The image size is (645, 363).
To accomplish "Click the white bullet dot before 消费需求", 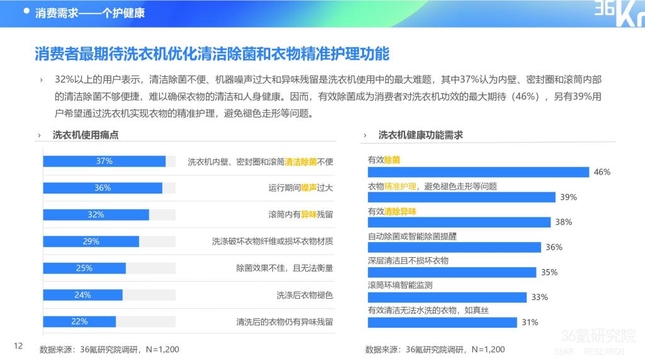I will [27, 11].
